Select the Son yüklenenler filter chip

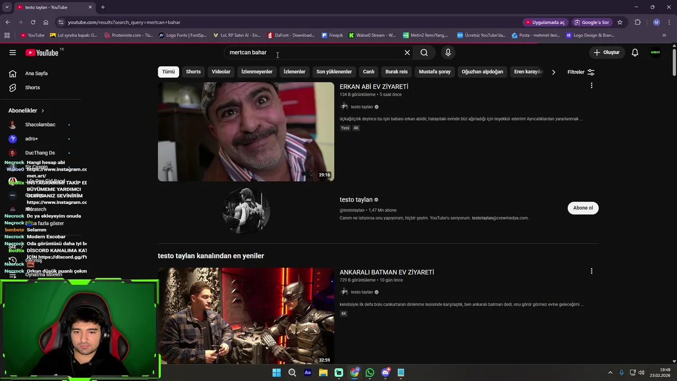click(x=334, y=71)
